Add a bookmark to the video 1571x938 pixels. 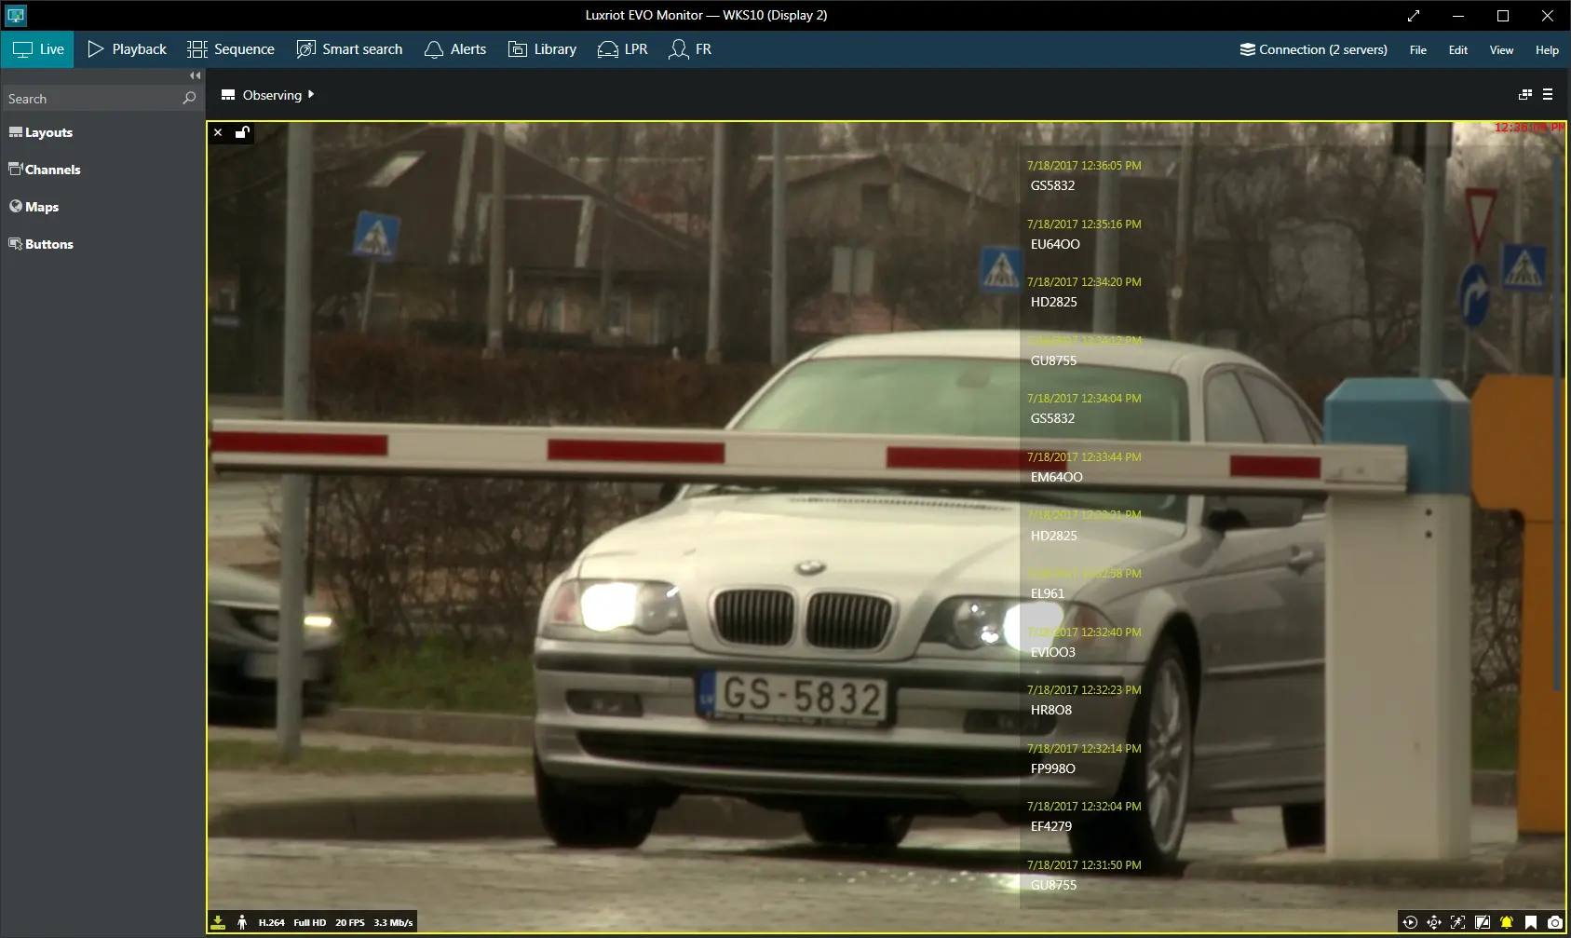coord(1530,922)
